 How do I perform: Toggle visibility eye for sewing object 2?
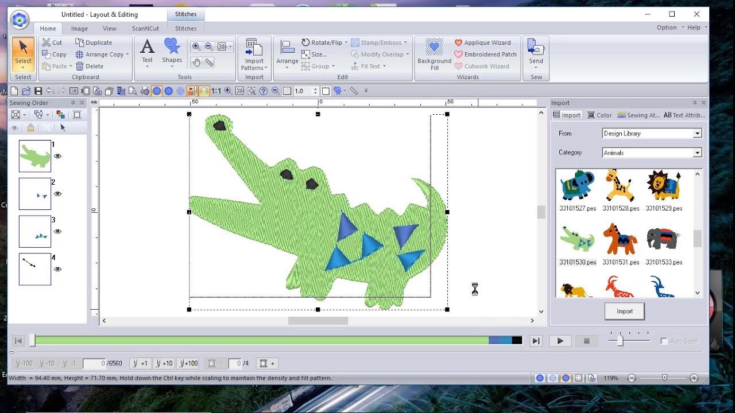[x=57, y=194]
